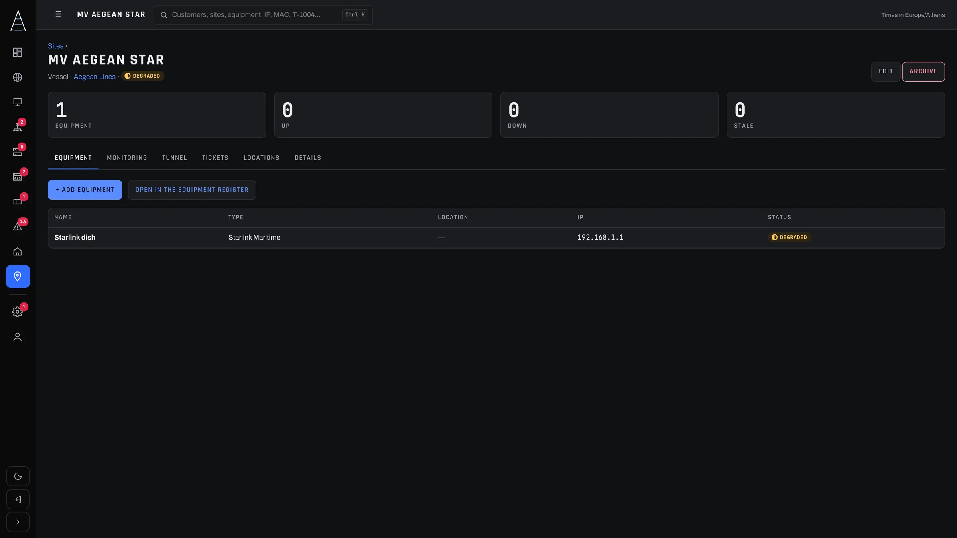Switch to the Tunnel tab
Screen dimensions: 957x538
(x=174, y=158)
